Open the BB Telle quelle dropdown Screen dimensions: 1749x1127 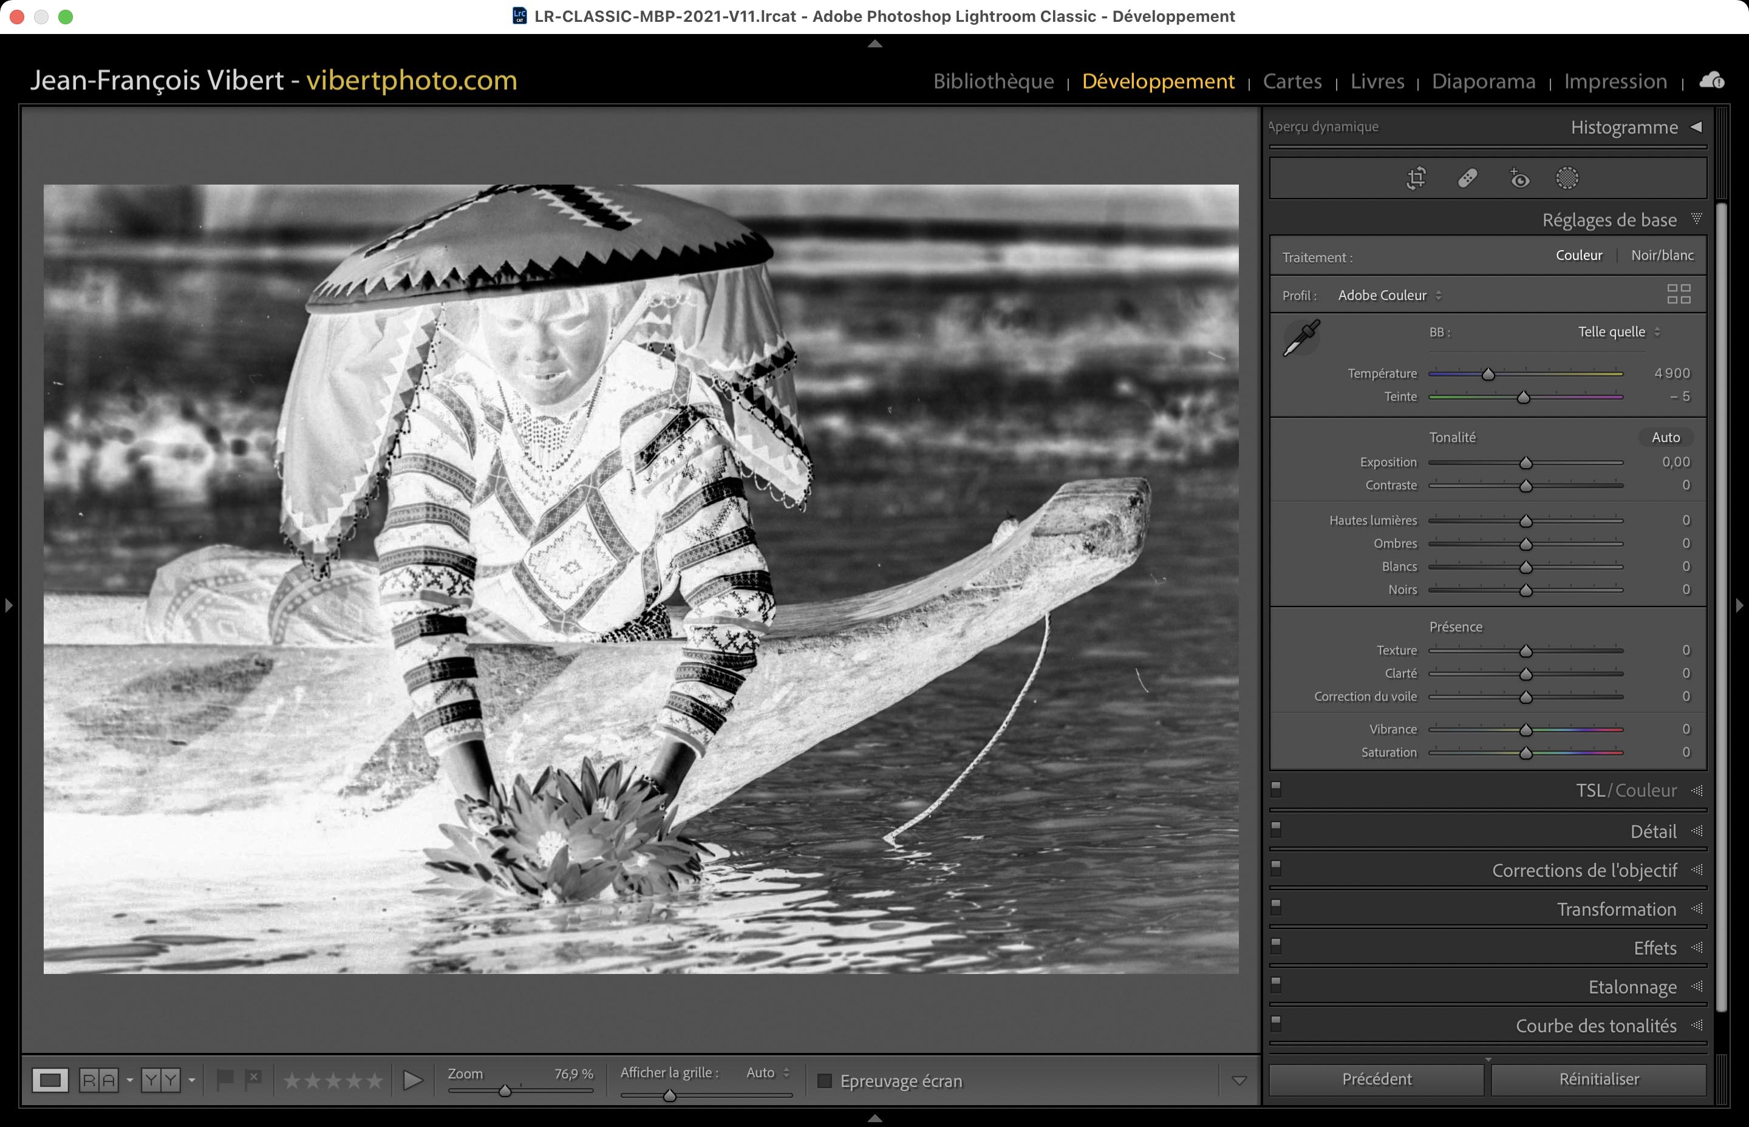click(x=1618, y=332)
